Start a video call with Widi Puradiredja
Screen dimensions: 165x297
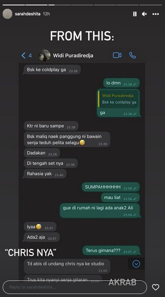(x=117, y=55)
